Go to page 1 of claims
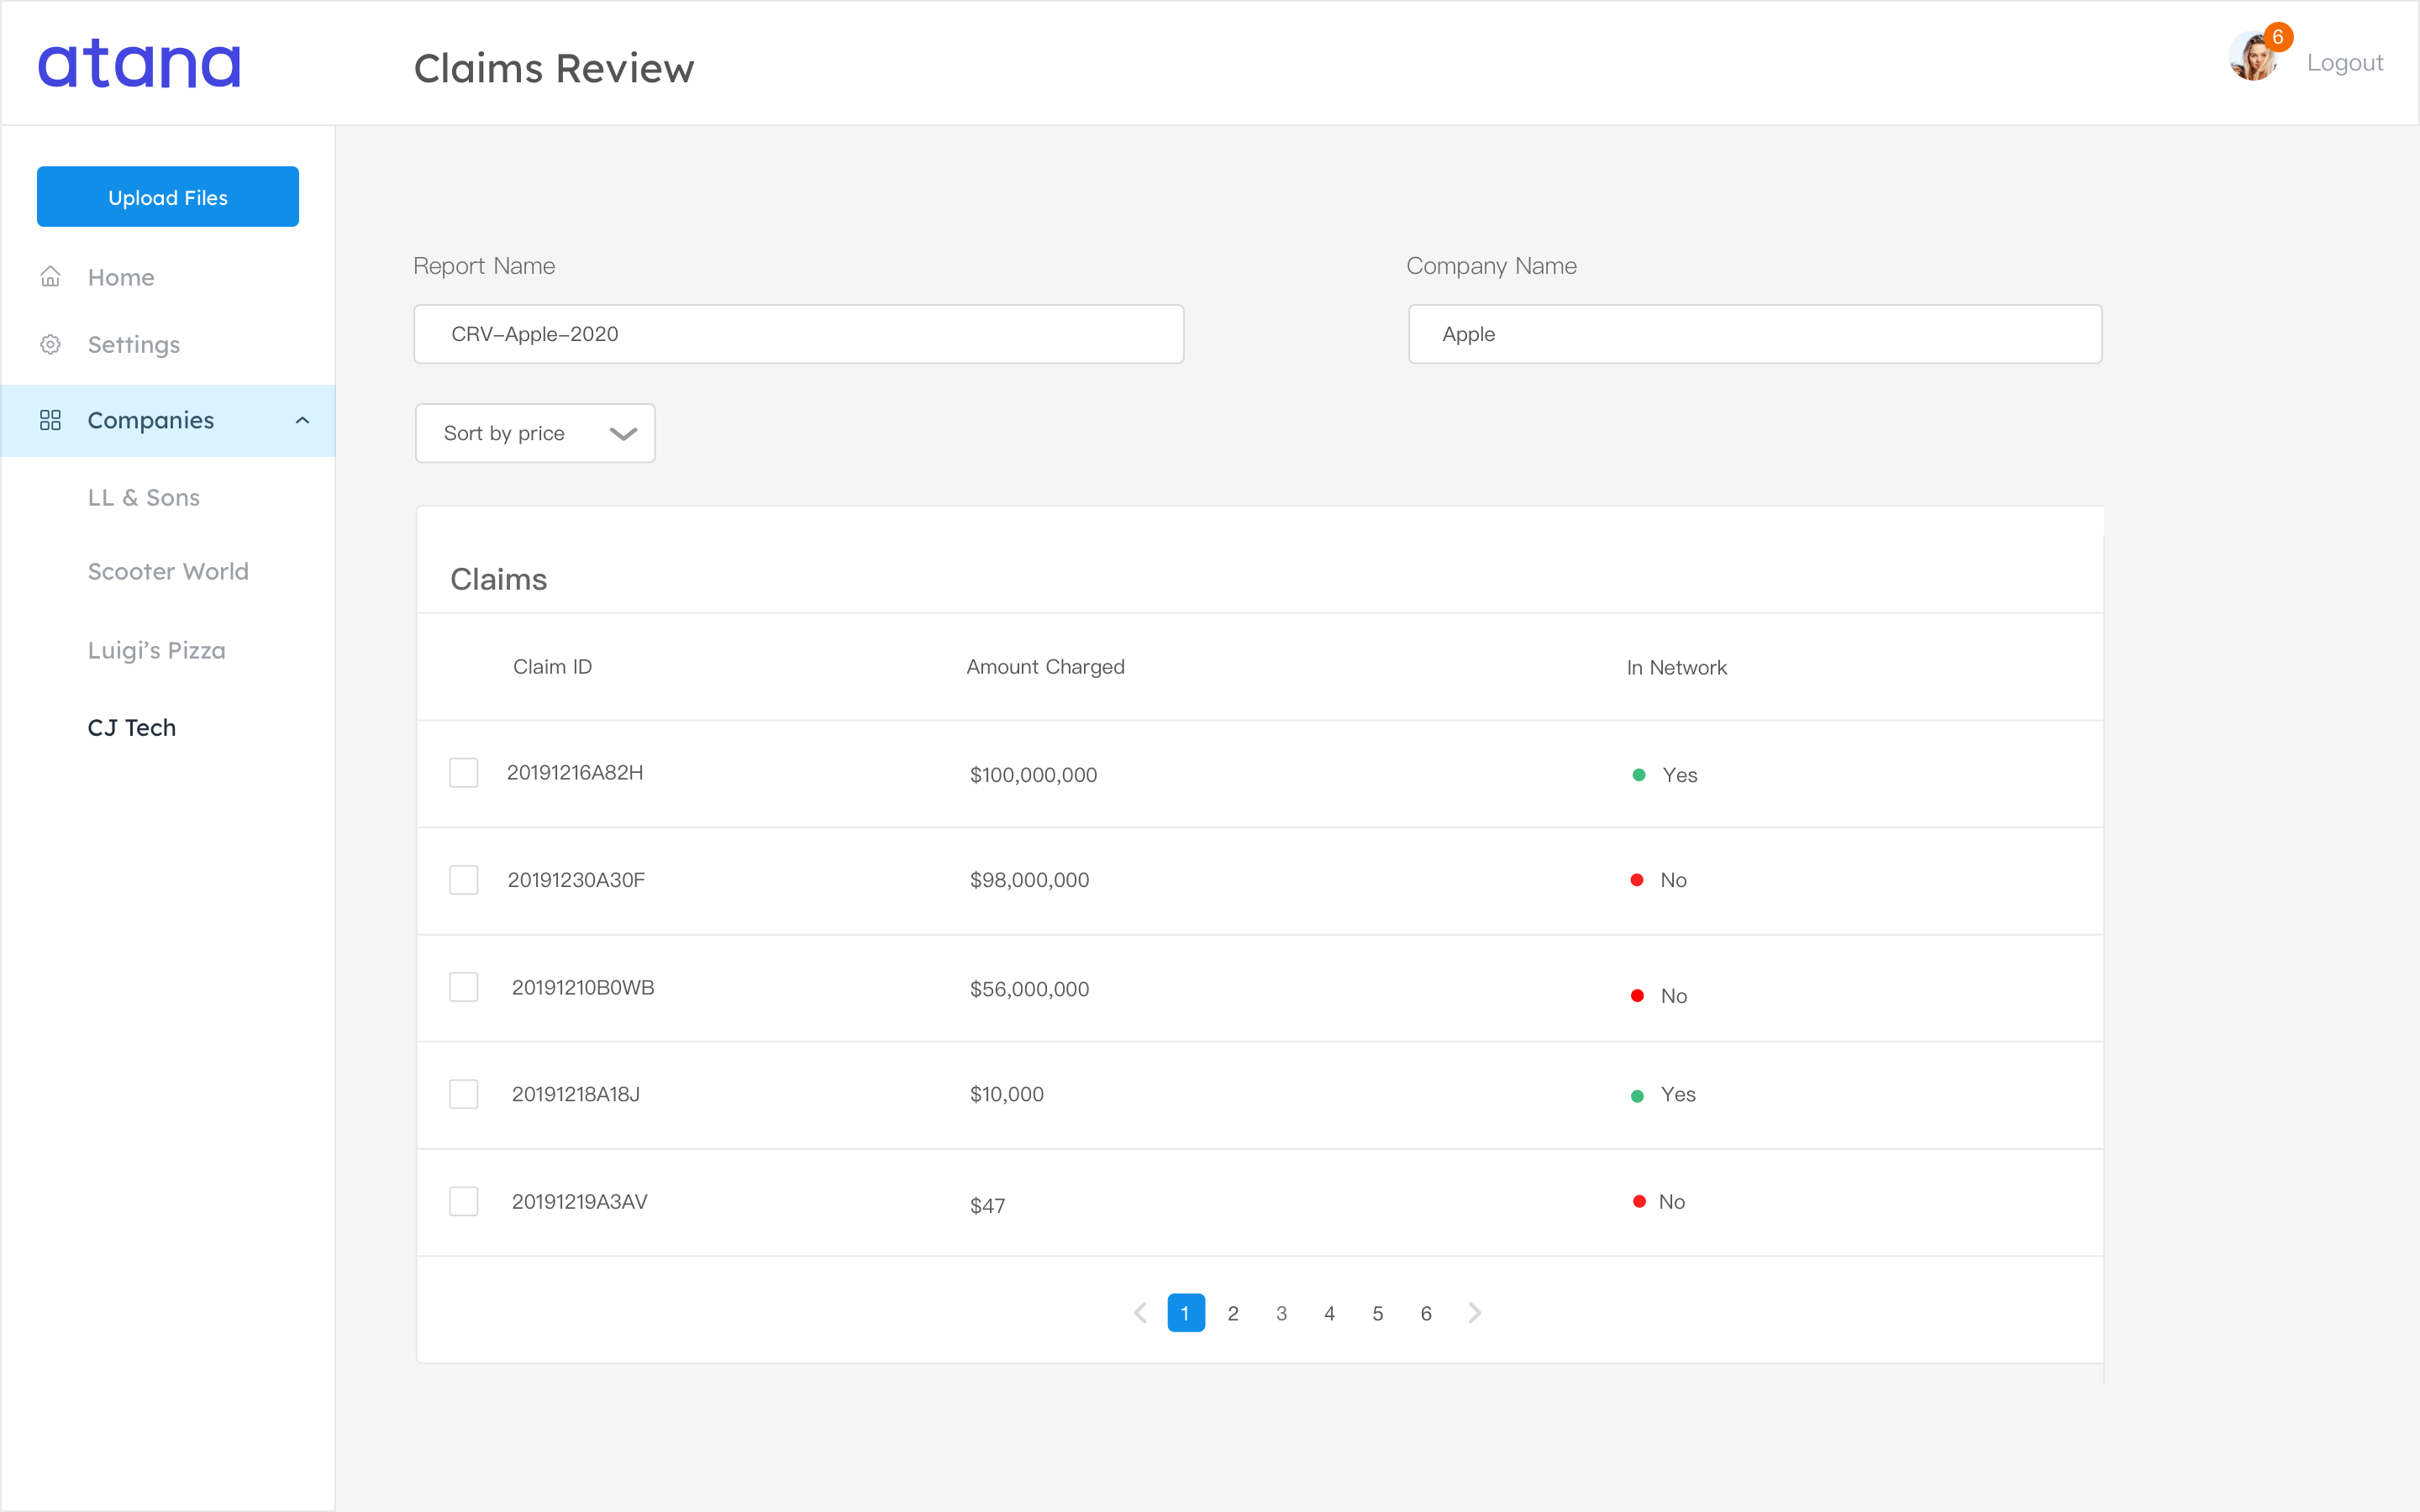Viewport: 2420px width, 1512px height. tap(1186, 1313)
